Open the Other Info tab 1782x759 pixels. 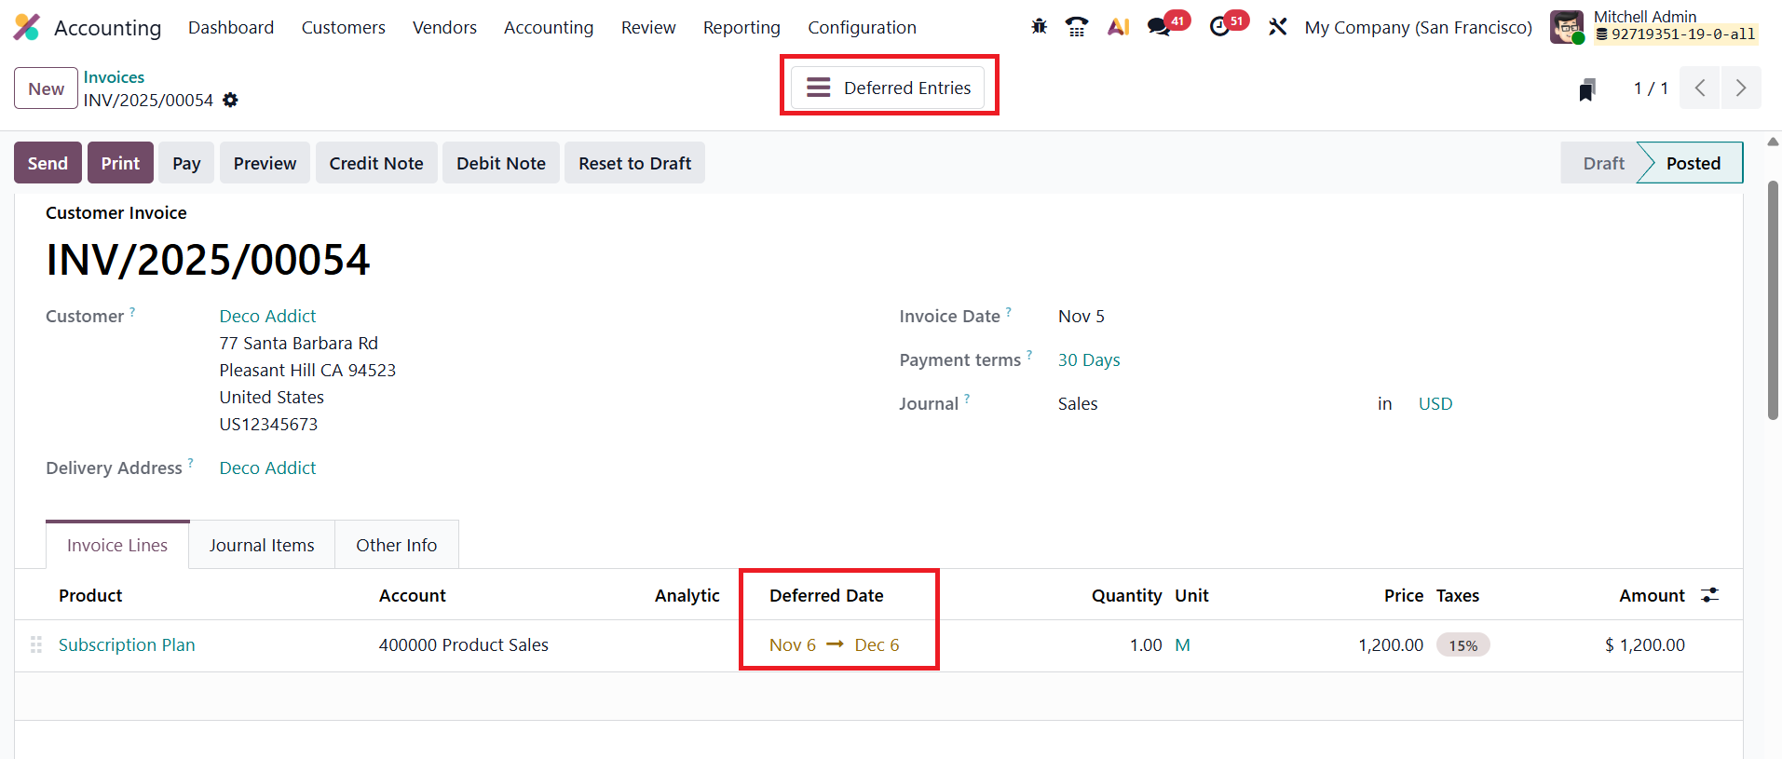[x=396, y=546]
